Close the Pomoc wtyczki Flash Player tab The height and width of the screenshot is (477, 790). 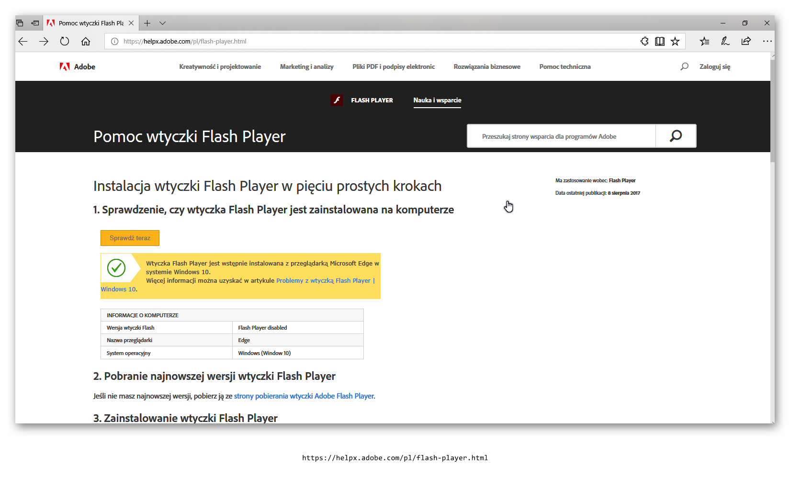131,23
